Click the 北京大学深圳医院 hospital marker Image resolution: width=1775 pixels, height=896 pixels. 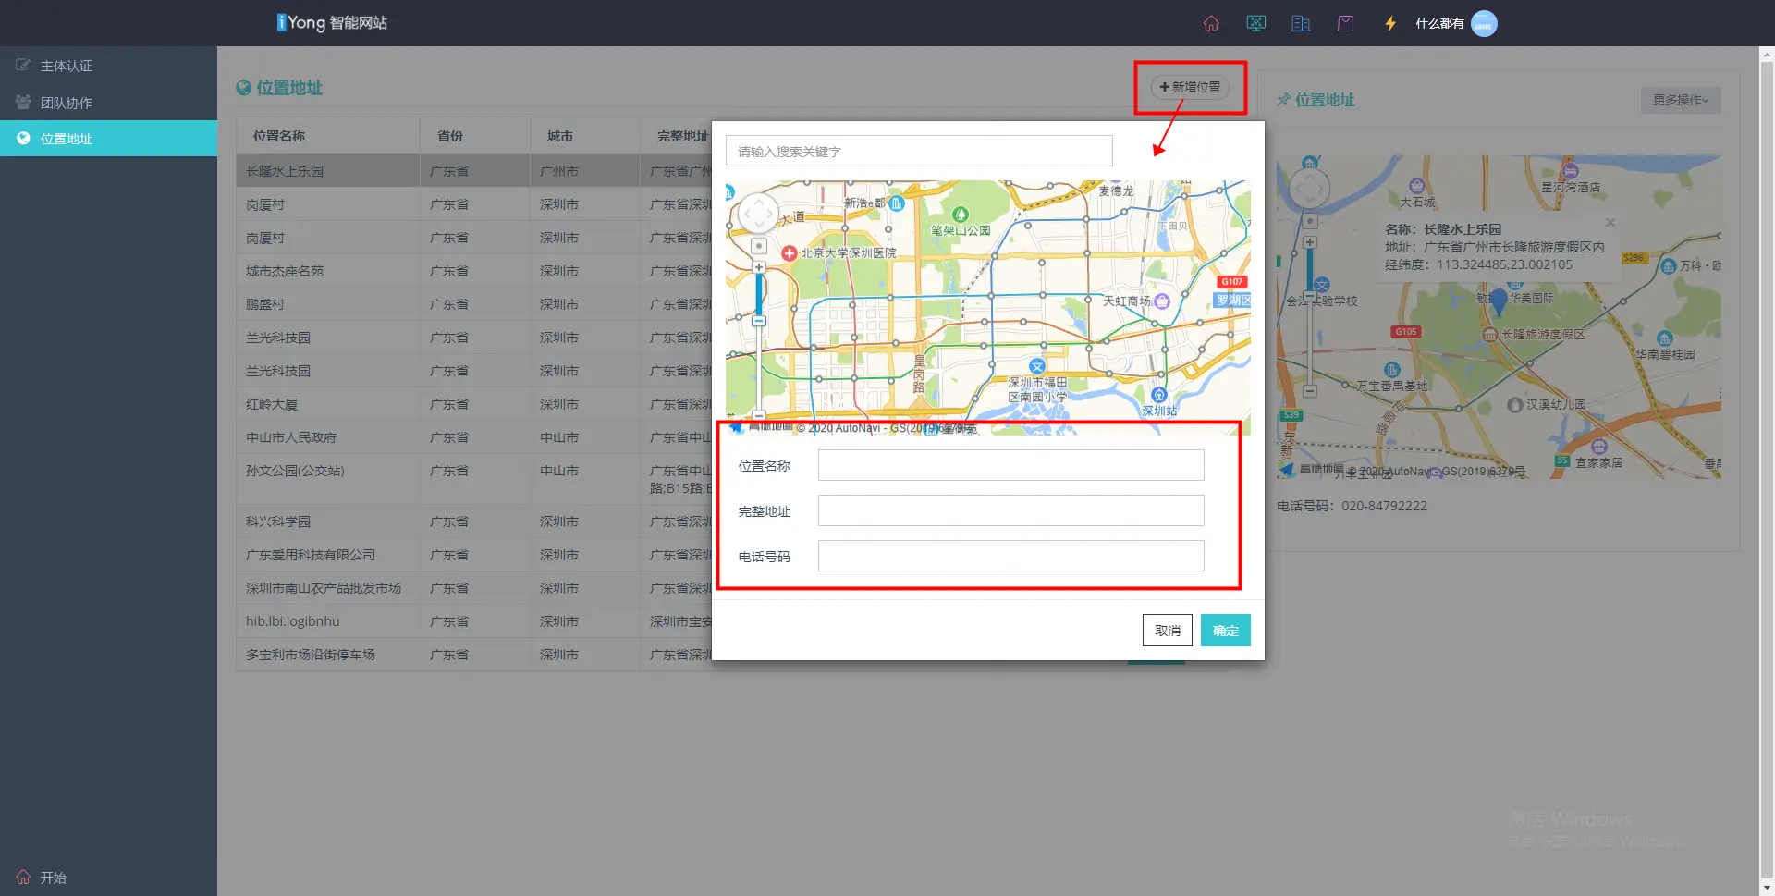790,252
